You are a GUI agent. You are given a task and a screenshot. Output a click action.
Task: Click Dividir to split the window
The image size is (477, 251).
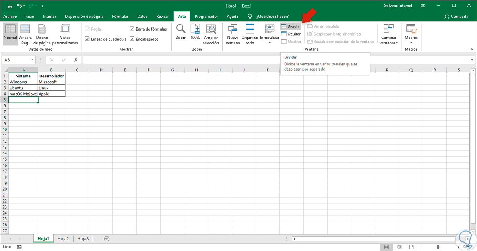point(291,27)
